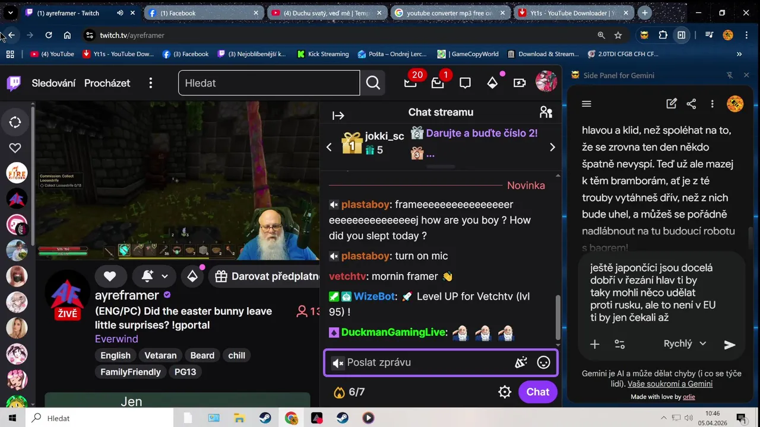Image resolution: width=760 pixels, height=427 pixels.
Task: Open Procházet in Twitch nav
Action: (107, 83)
